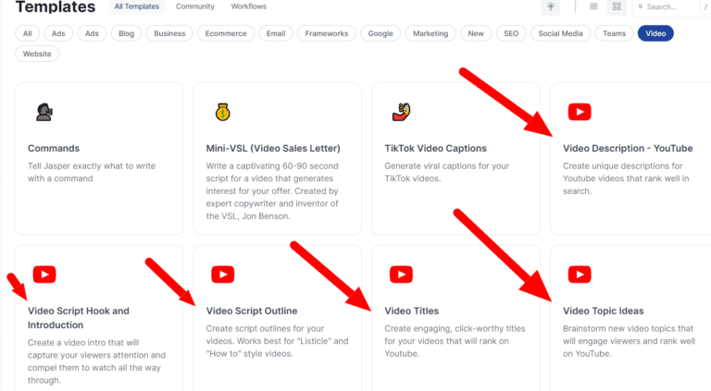Select the All category filter
This screenshot has height=391, width=711.
[28, 33]
